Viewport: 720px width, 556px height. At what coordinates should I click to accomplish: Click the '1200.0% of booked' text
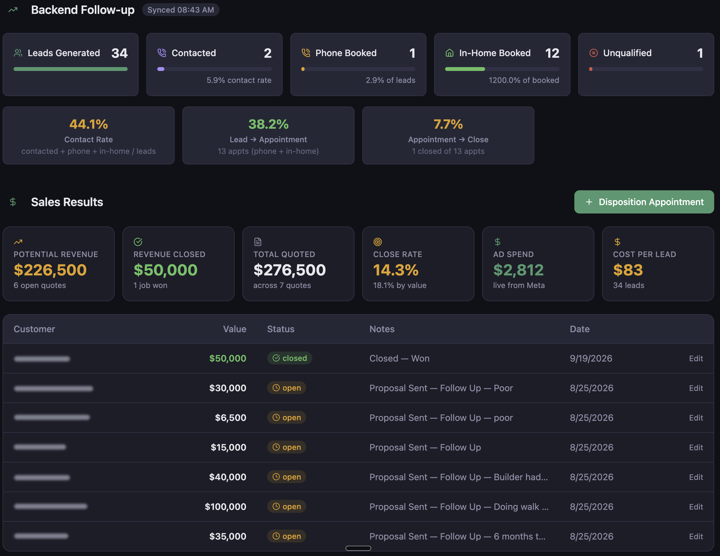coord(524,80)
